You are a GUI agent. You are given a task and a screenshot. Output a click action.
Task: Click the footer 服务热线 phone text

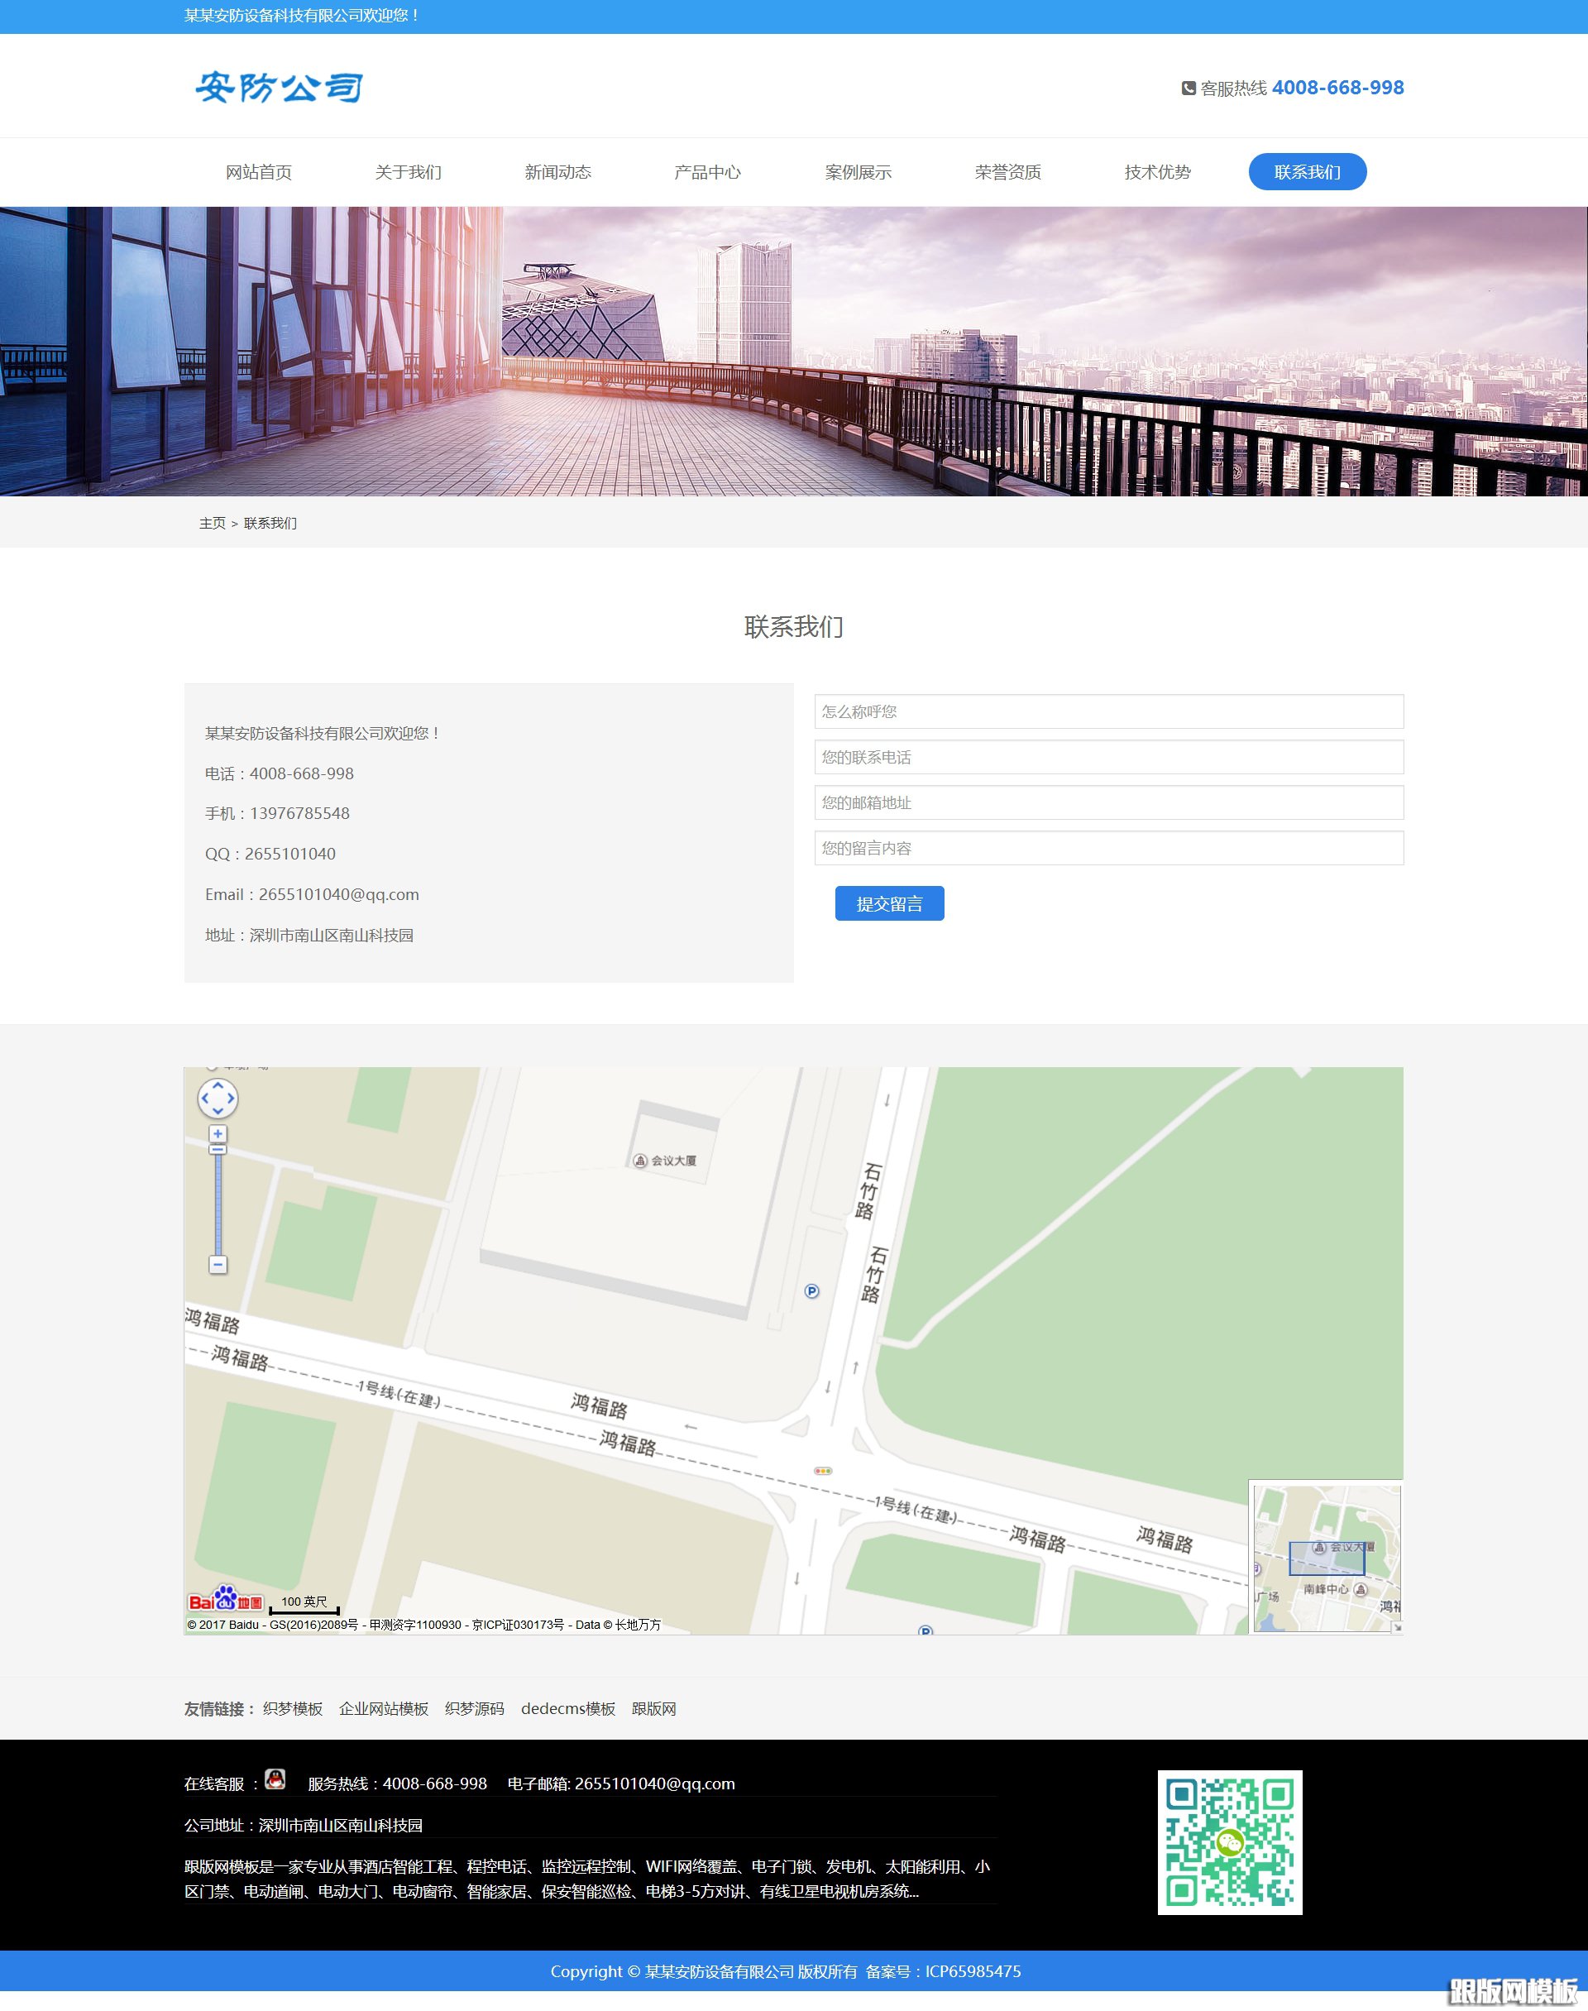pyautogui.click(x=397, y=1784)
